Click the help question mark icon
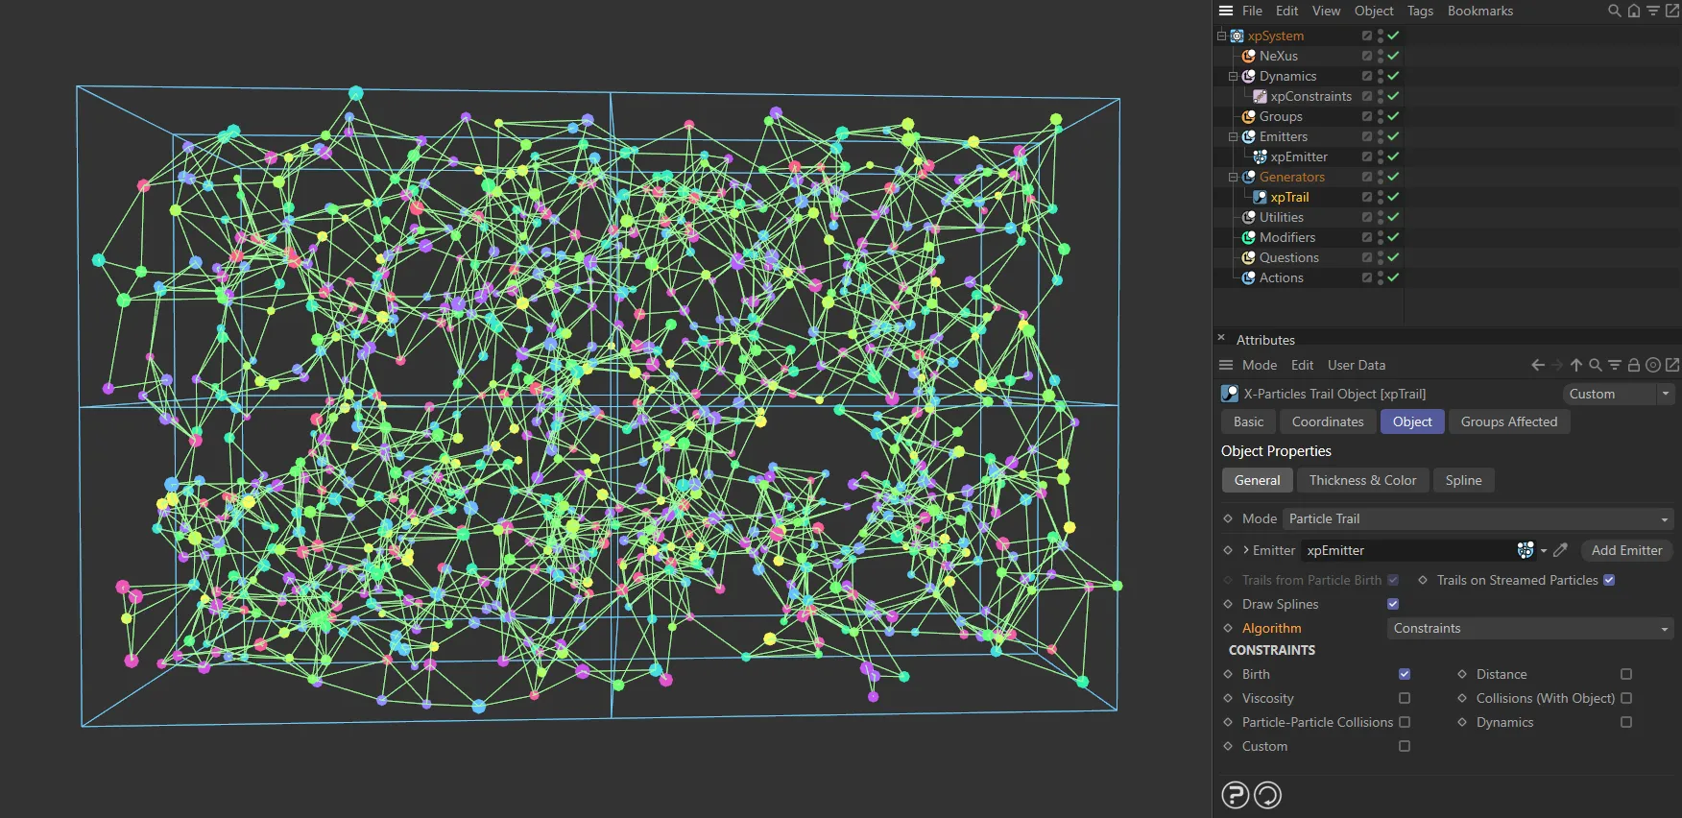The width and height of the screenshot is (1682, 818). pyautogui.click(x=1236, y=795)
